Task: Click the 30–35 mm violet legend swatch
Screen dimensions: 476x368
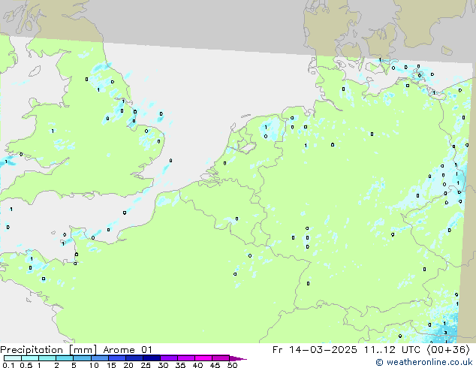Action: pos(169,358)
